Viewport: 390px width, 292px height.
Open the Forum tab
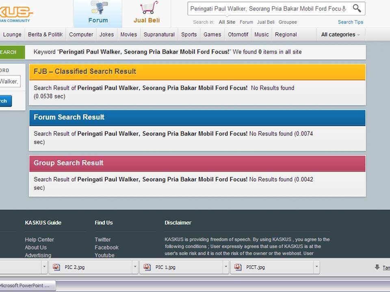98,14
